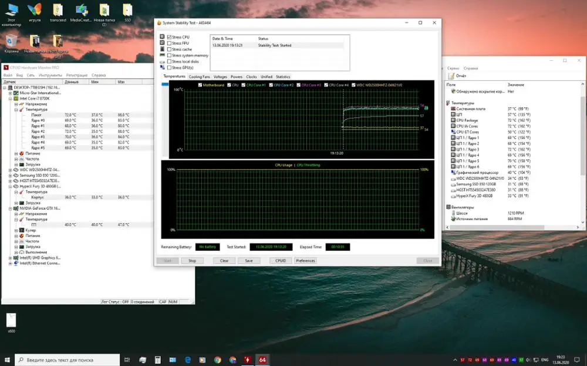Uncheck the Motherboard graph checkbox
Image resolution: width=587 pixels, height=366 pixels.
pos(200,85)
